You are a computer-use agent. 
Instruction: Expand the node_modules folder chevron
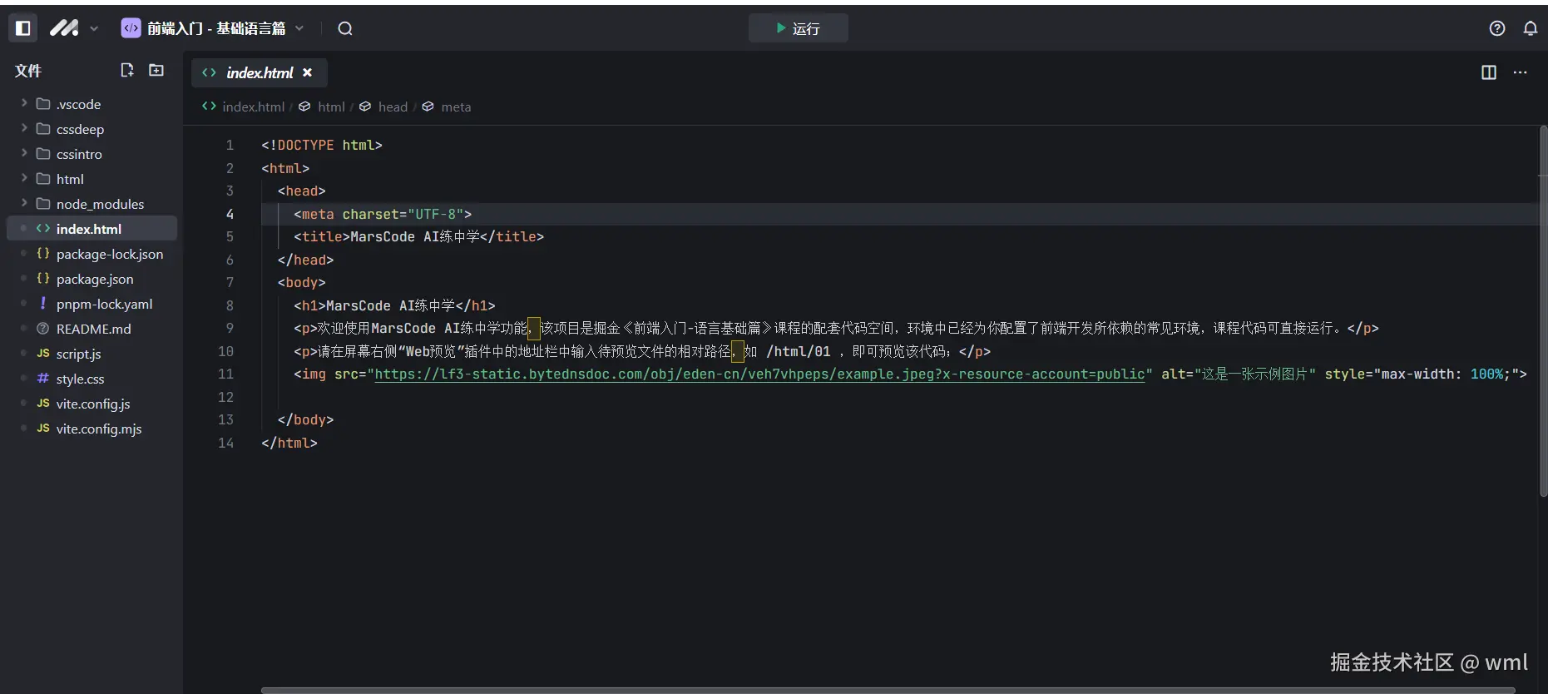pos(23,203)
